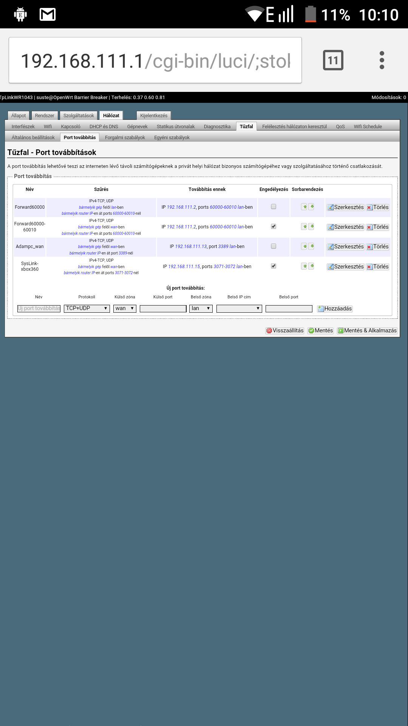This screenshot has width=408, height=726.
Task: Open the Protokoll TCP+UDP dropdown
Action: click(x=87, y=309)
